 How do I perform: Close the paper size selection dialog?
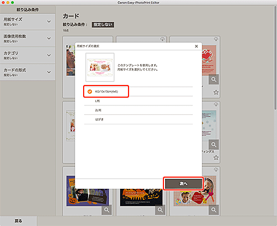click(x=196, y=46)
